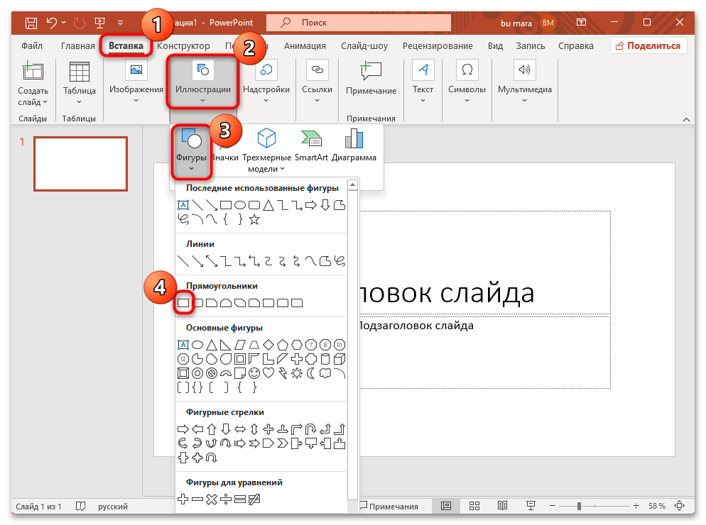Image resolution: width=706 pixels, height=525 pixels.
Task: Switch to reading view mode
Action: coord(502,506)
